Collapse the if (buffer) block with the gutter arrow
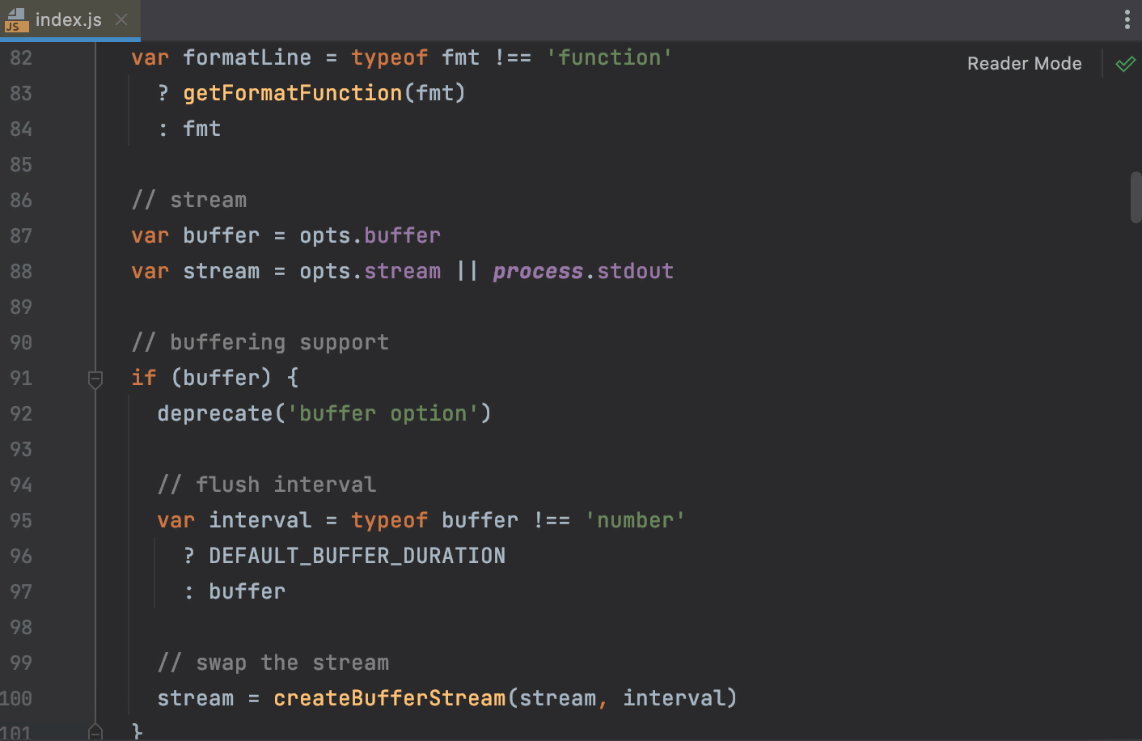Image resolution: width=1142 pixels, height=741 pixels. [95, 379]
